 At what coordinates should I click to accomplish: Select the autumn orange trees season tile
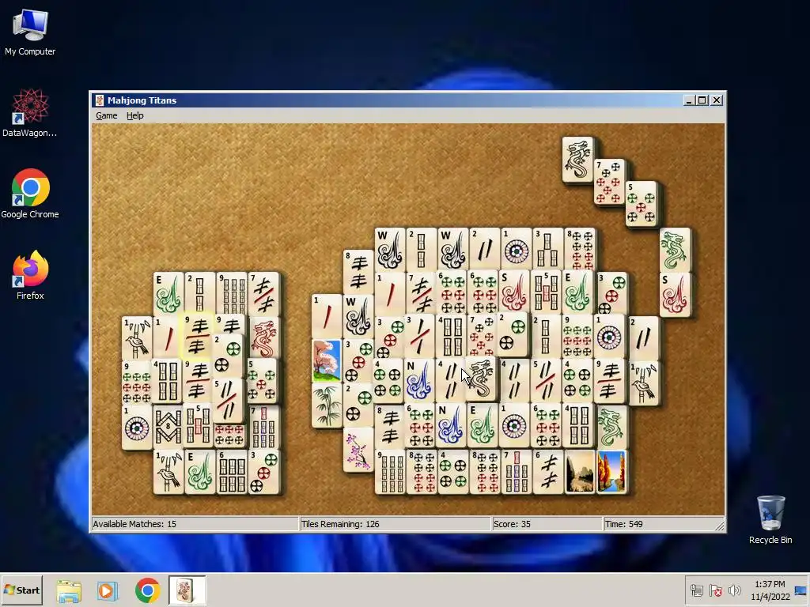point(611,471)
